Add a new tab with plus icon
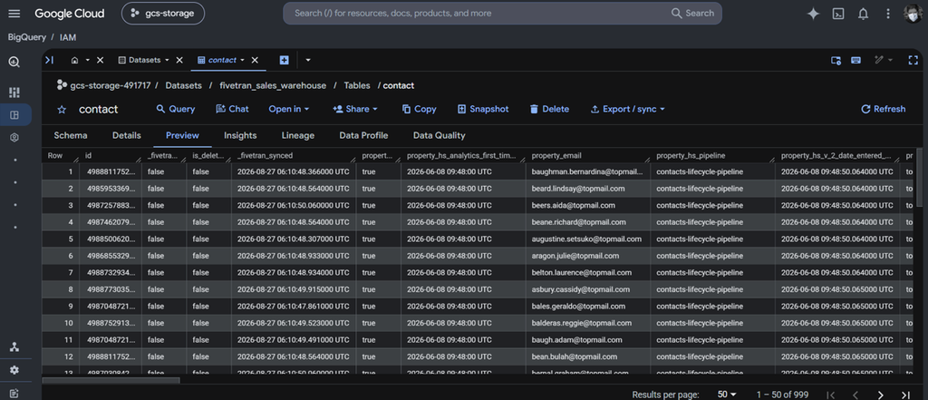Viewport: 928px width, 400px height. [x=284, y=60]
